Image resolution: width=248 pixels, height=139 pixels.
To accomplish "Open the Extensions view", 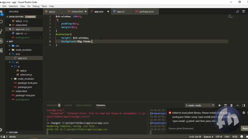I will pos(1,51).
